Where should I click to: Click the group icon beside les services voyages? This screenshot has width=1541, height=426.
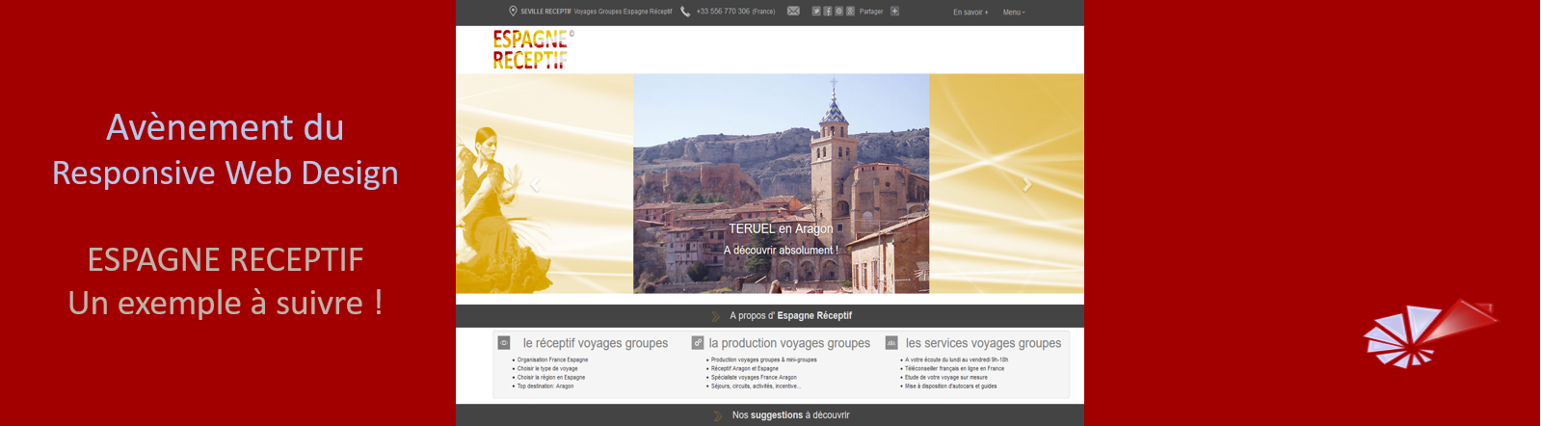click(x=891, y=343)
